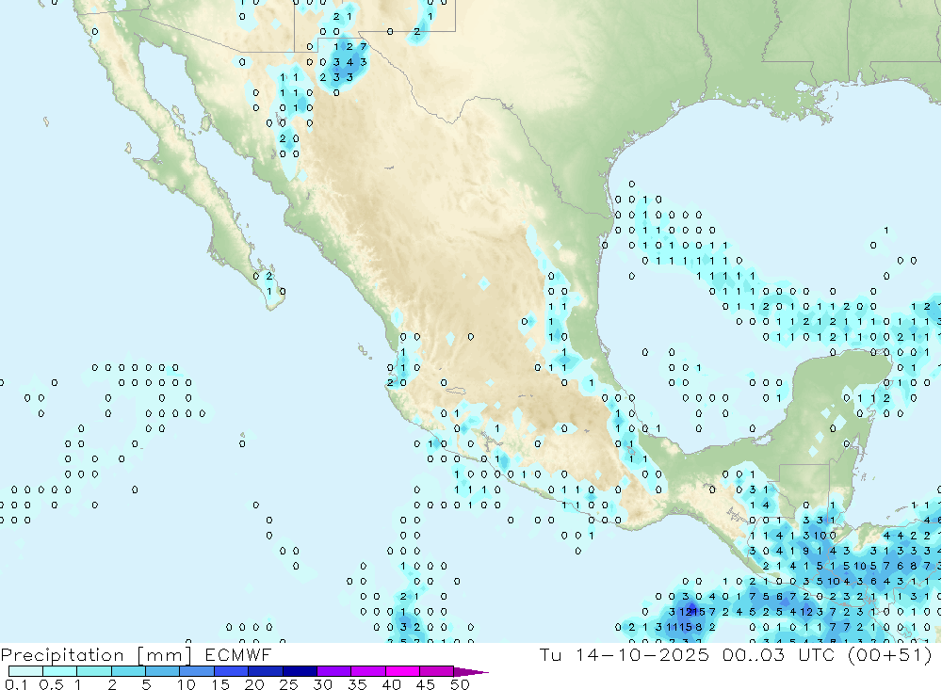
Task: Click the 'Precipitation [mm]' title text
Action: click(x=96, y=655)
